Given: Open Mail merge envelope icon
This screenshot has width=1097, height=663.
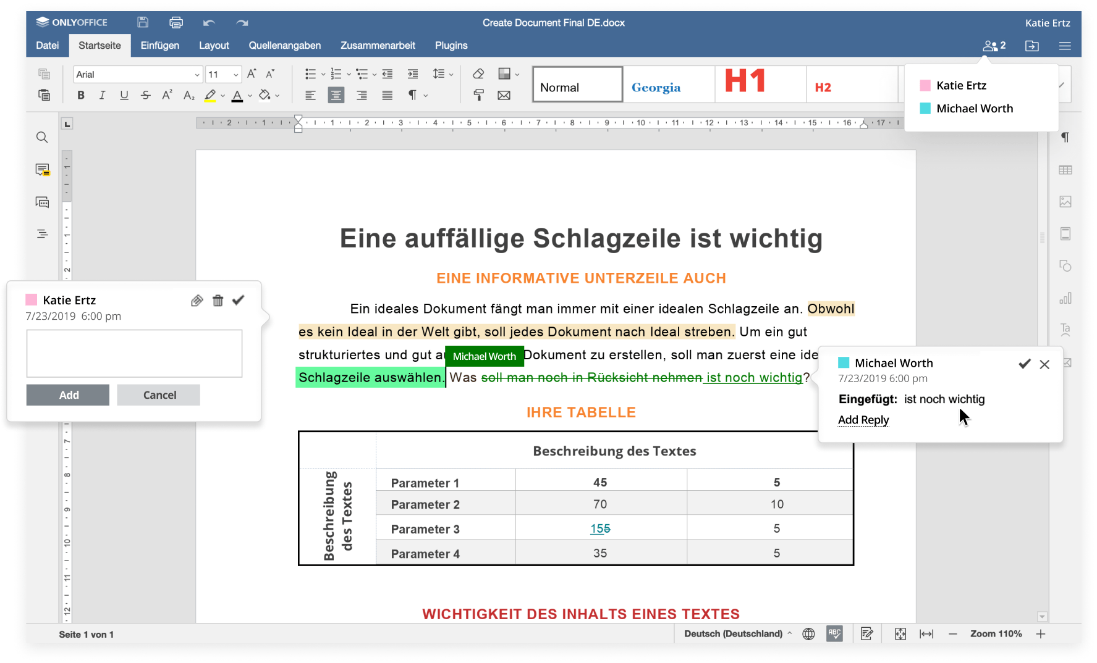Looking at the screenshot, I should tap(504, 95).
